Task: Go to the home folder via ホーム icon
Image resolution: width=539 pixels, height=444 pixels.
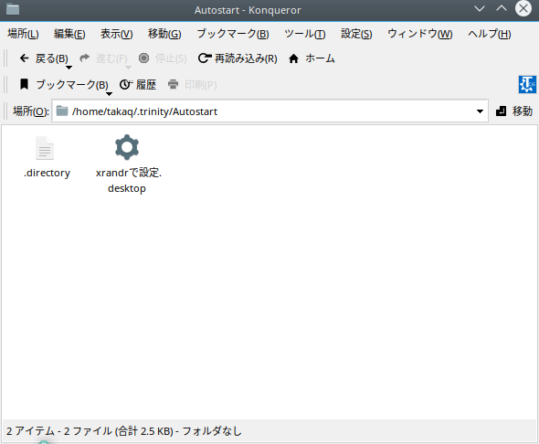Action: (x=293, y=58)
